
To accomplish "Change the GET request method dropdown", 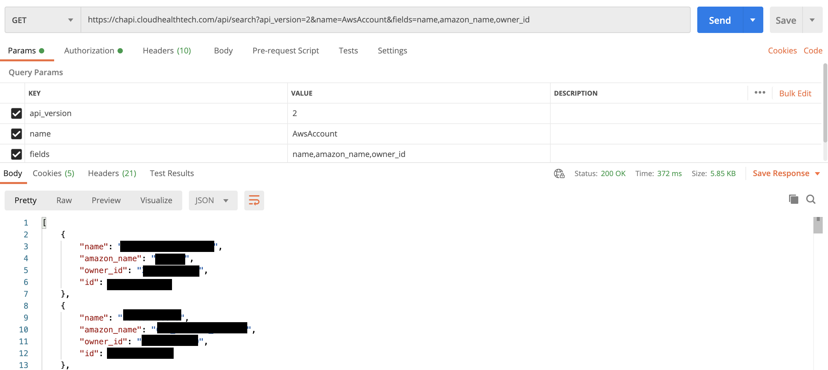I will click(x=43, y=20).
